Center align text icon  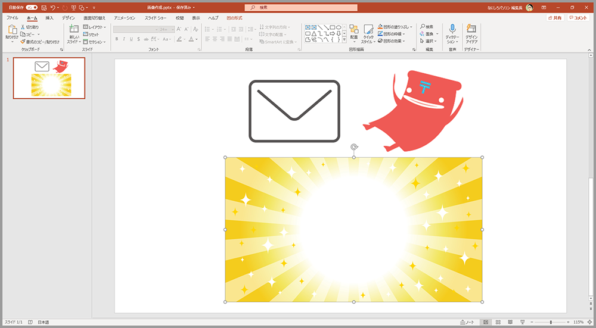215,39
